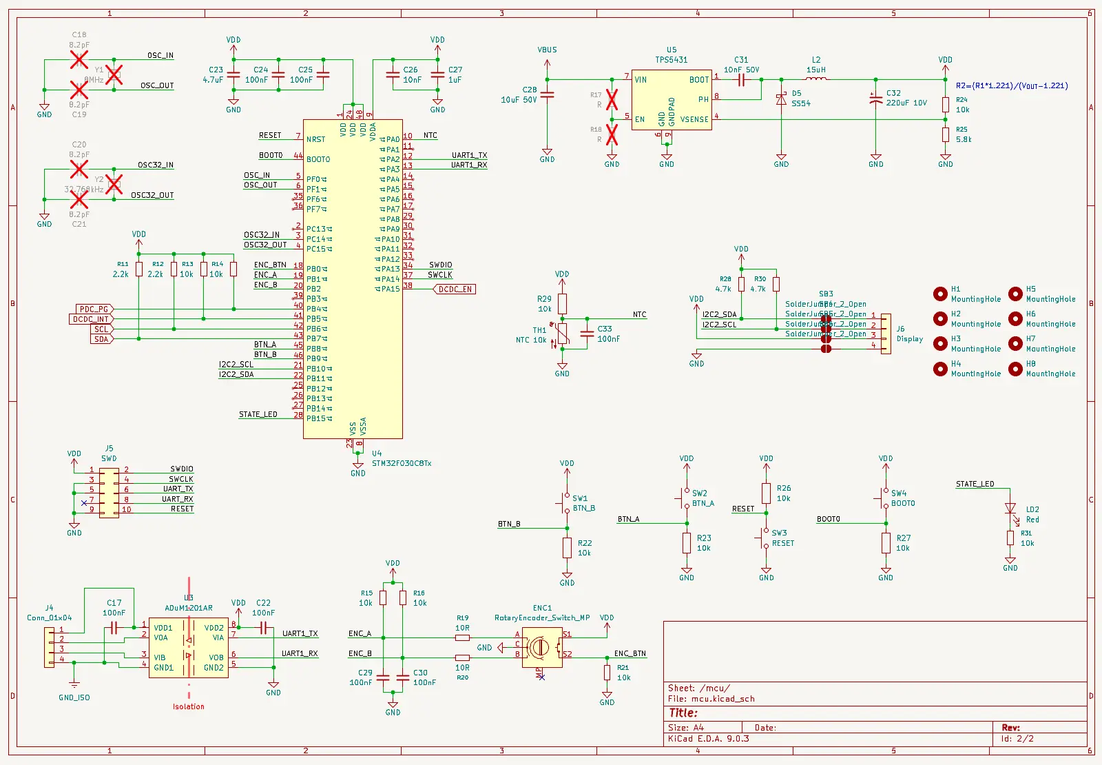Select the TPS5431 regulator symbol U5

coord(672,100)
